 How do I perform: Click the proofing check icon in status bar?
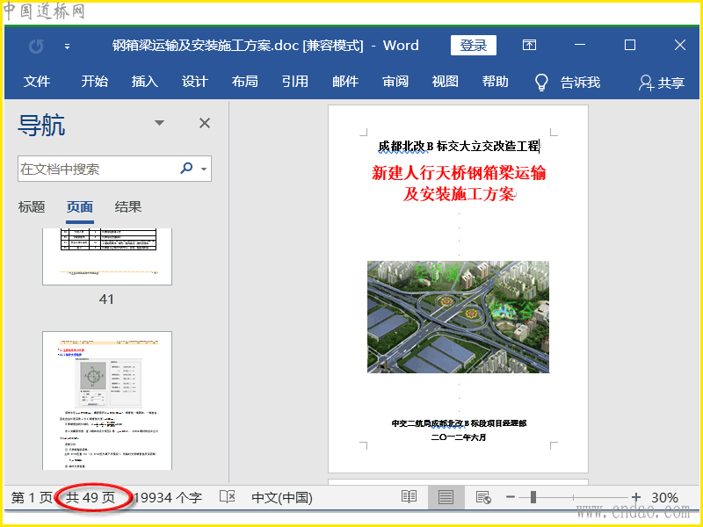[227, 497]
